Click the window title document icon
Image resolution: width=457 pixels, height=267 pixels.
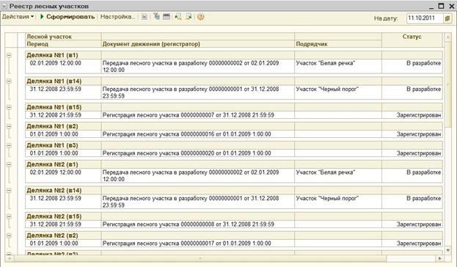point(4,6)
